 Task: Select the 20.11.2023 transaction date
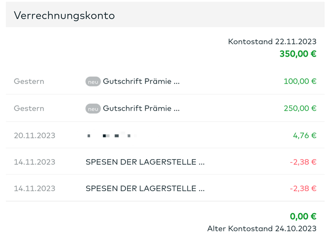tap(35, 136)
